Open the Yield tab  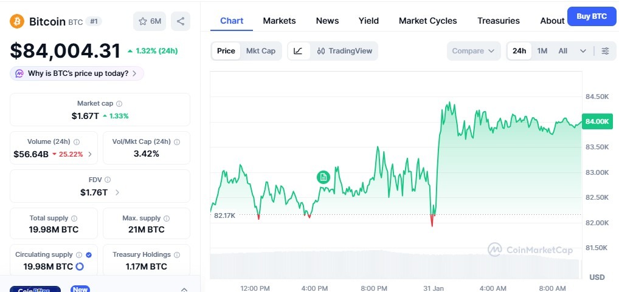point(368,21)
